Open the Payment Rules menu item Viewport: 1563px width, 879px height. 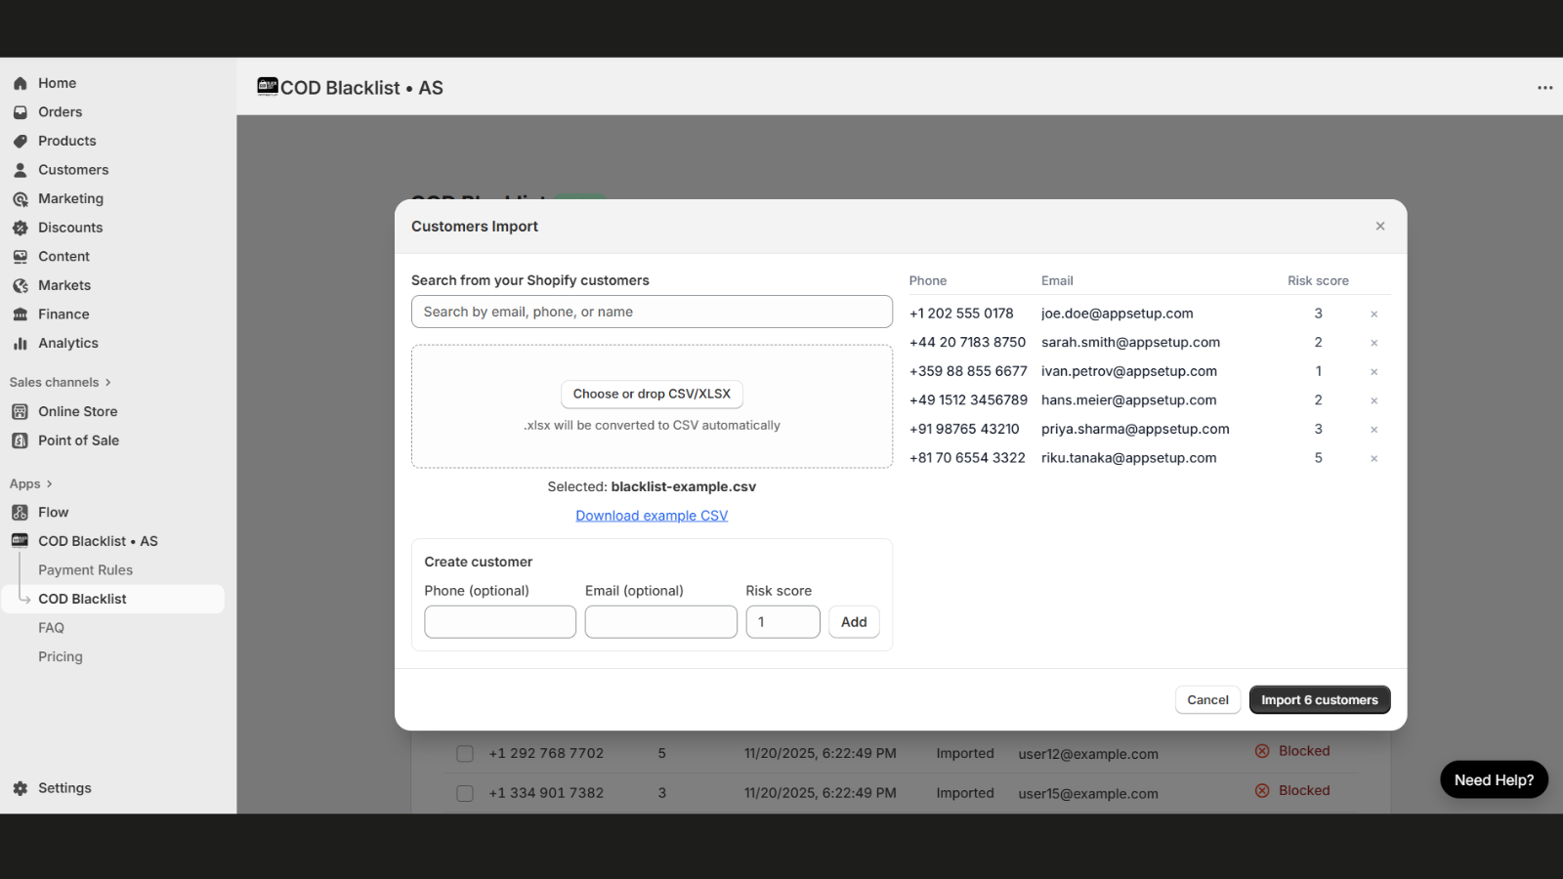(x=85, y=570)
